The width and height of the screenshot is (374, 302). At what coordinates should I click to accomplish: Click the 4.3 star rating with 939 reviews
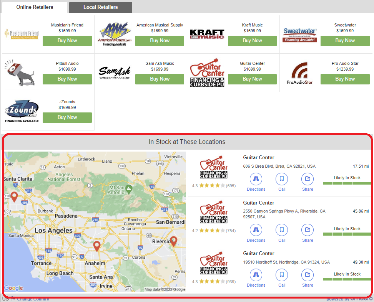(x=214, y=282)
